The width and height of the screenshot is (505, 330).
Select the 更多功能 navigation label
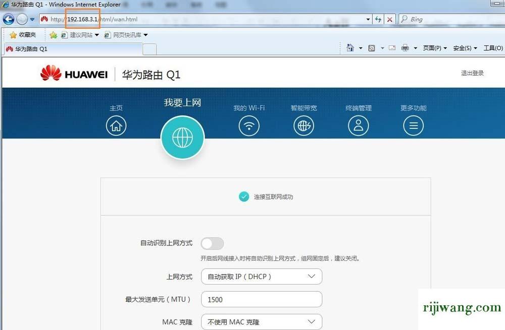pos(413,108)
